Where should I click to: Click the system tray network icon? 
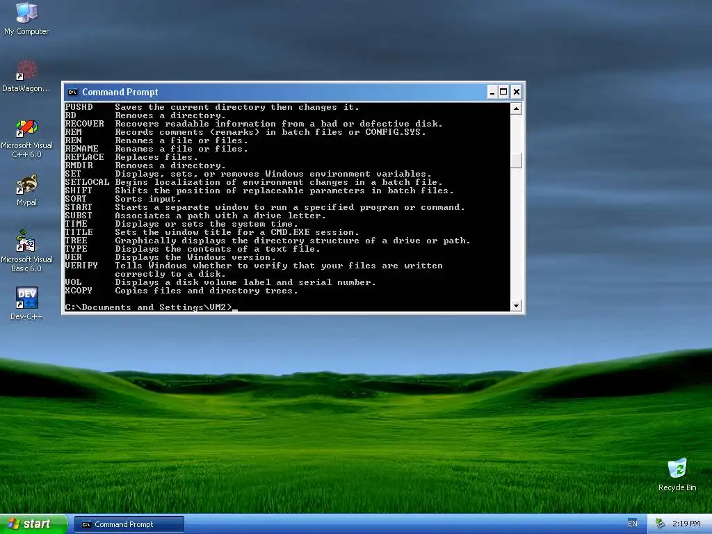[661, 524]
